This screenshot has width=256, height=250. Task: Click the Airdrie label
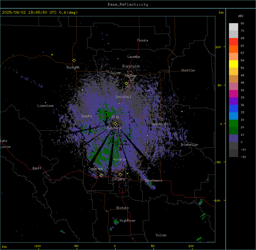click(x=120, y=159)
